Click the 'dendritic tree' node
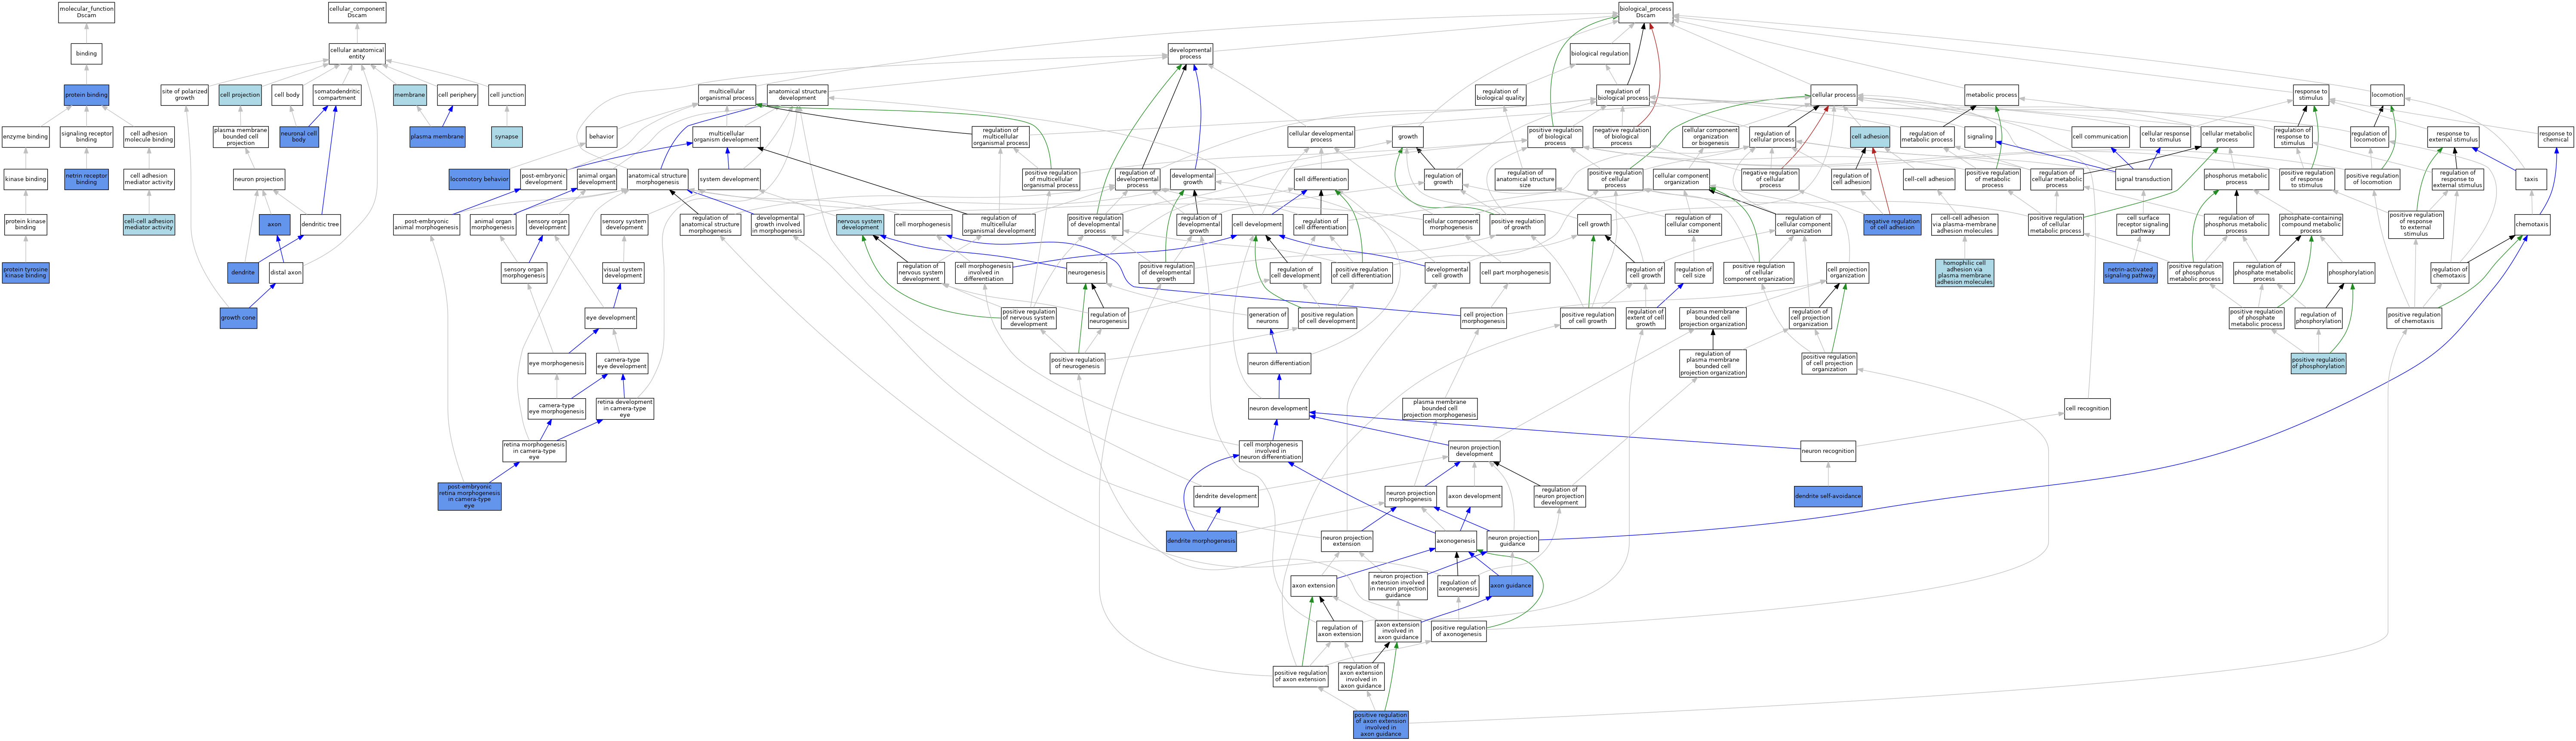Image resolution: width=2576 pixels, height=741 pixels. click(x=320, y=224)
